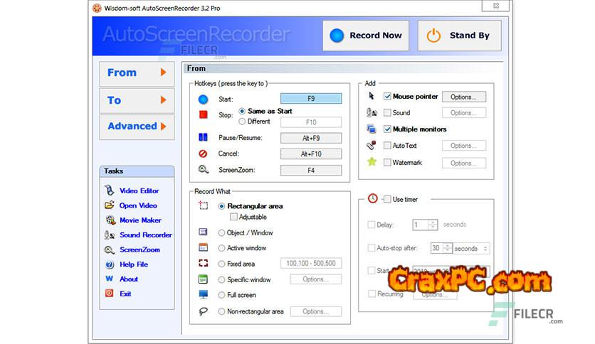Click the Fixed area red brackets icon
The height and width of the screenshot is (344, 595).
click(204, 263)
